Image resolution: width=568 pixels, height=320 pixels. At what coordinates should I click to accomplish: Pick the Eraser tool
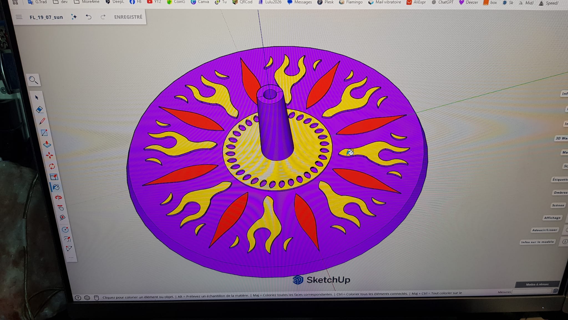coord(40,109)
